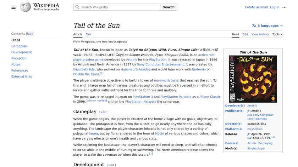Switch to the Article tab
298x167 pixels.
point(78,34)
